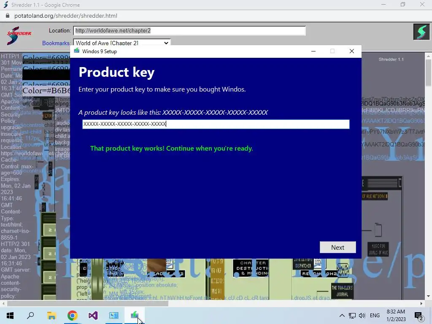This screenshot has height=324, width=432.
Task: Click the Chrome window Shredder favicon
Action: (5, 5)
